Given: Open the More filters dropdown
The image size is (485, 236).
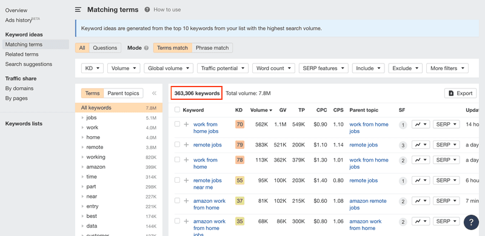Looking at the screenshot, I should pyautogui.click(x=447, y=68).
